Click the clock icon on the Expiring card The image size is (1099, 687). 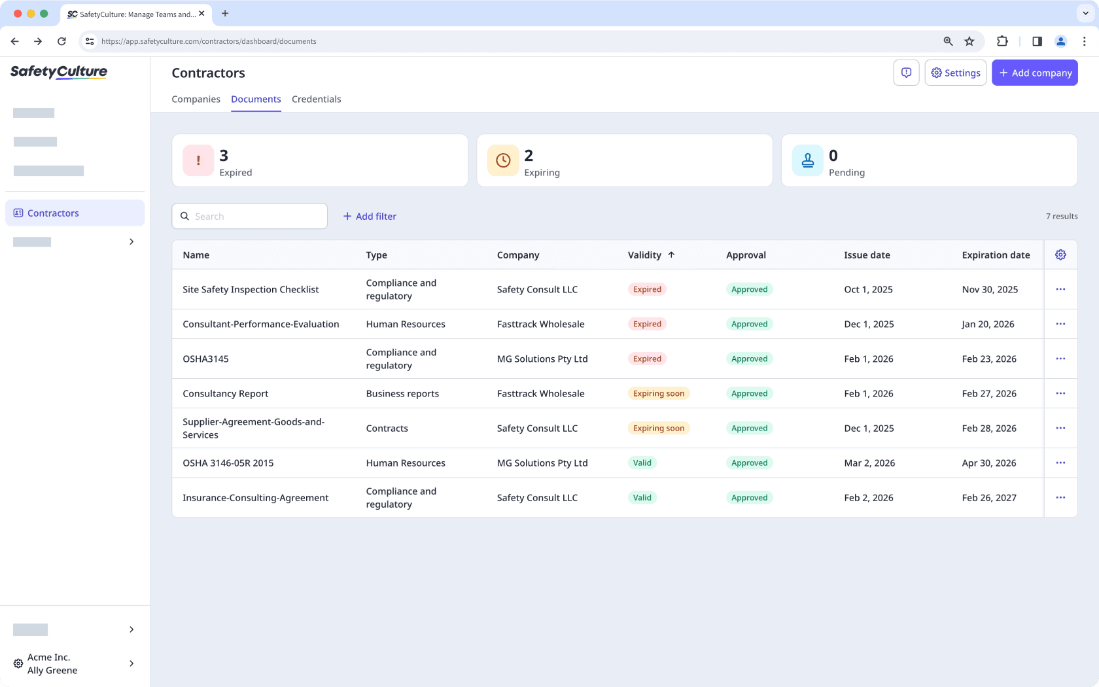click(x=503, y=160)
